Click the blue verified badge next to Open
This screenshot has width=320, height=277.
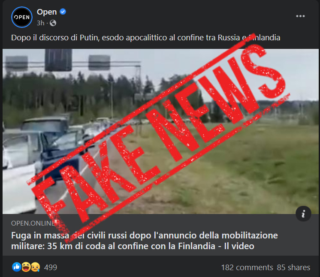63,12
